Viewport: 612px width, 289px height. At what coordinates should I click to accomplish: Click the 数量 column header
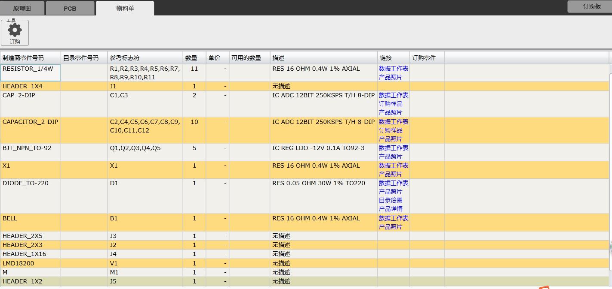point(194,58)
